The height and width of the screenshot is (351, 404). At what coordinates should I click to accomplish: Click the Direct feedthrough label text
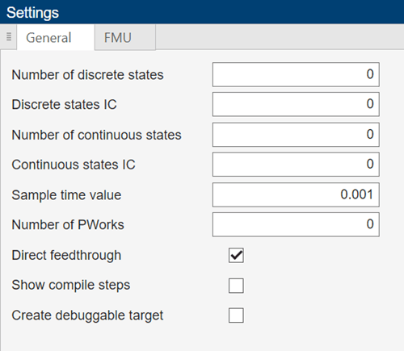click(66, 255)
